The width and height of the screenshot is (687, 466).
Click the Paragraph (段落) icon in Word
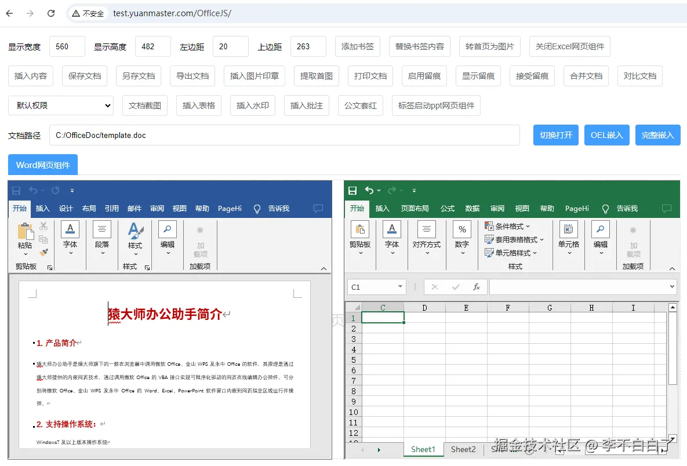103,238
